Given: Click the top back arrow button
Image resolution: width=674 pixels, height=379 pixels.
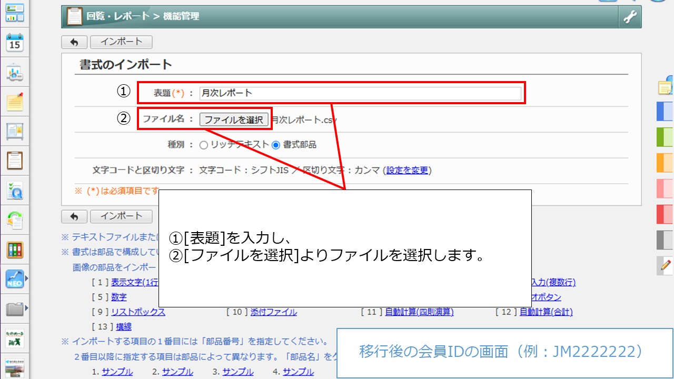Looking at the screenshot, I should [x=74, y=42].
